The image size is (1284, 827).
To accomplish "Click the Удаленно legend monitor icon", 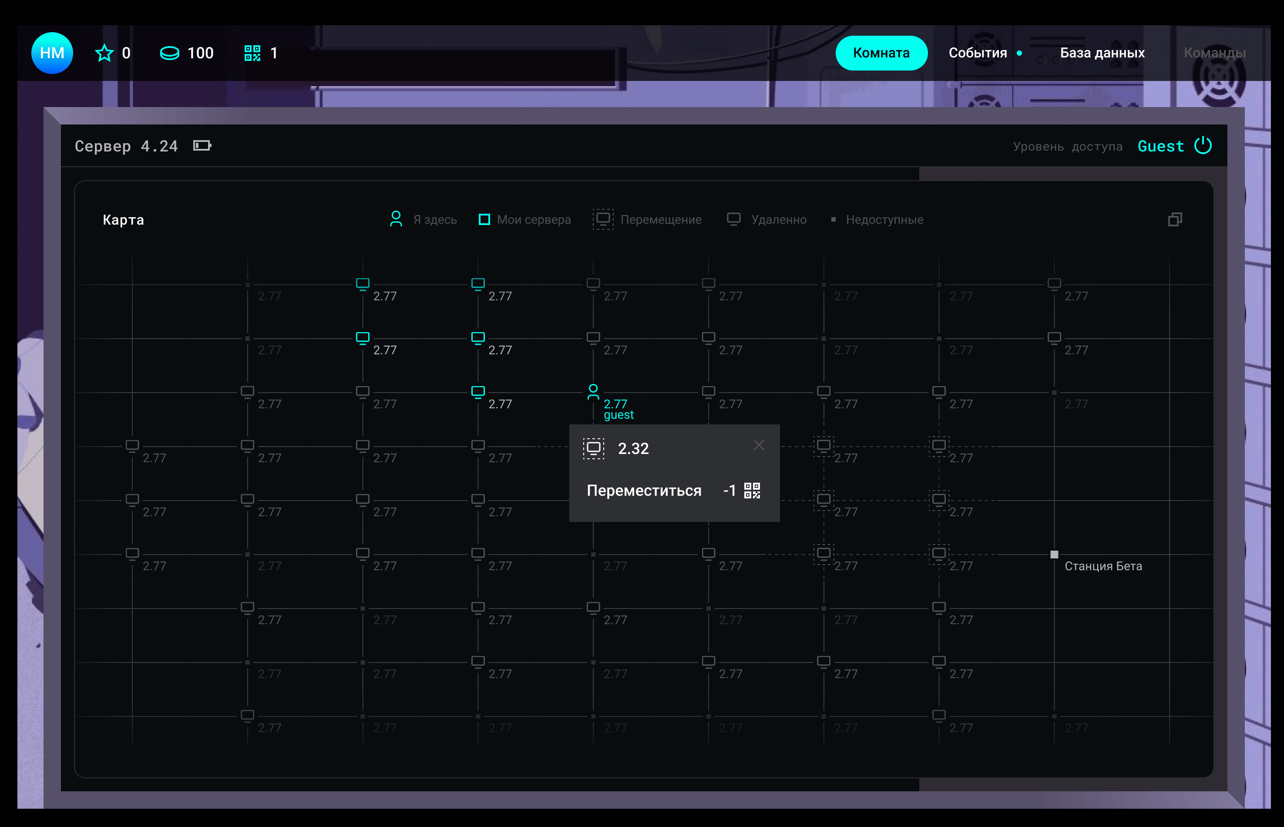I will [x=733, y=219].
